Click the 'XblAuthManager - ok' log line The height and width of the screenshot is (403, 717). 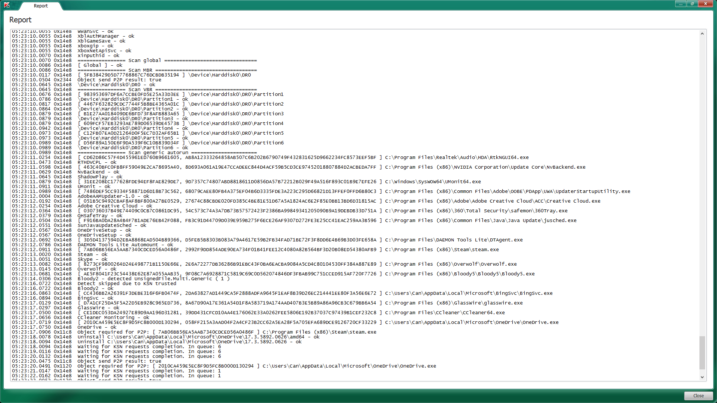point(106,36)
